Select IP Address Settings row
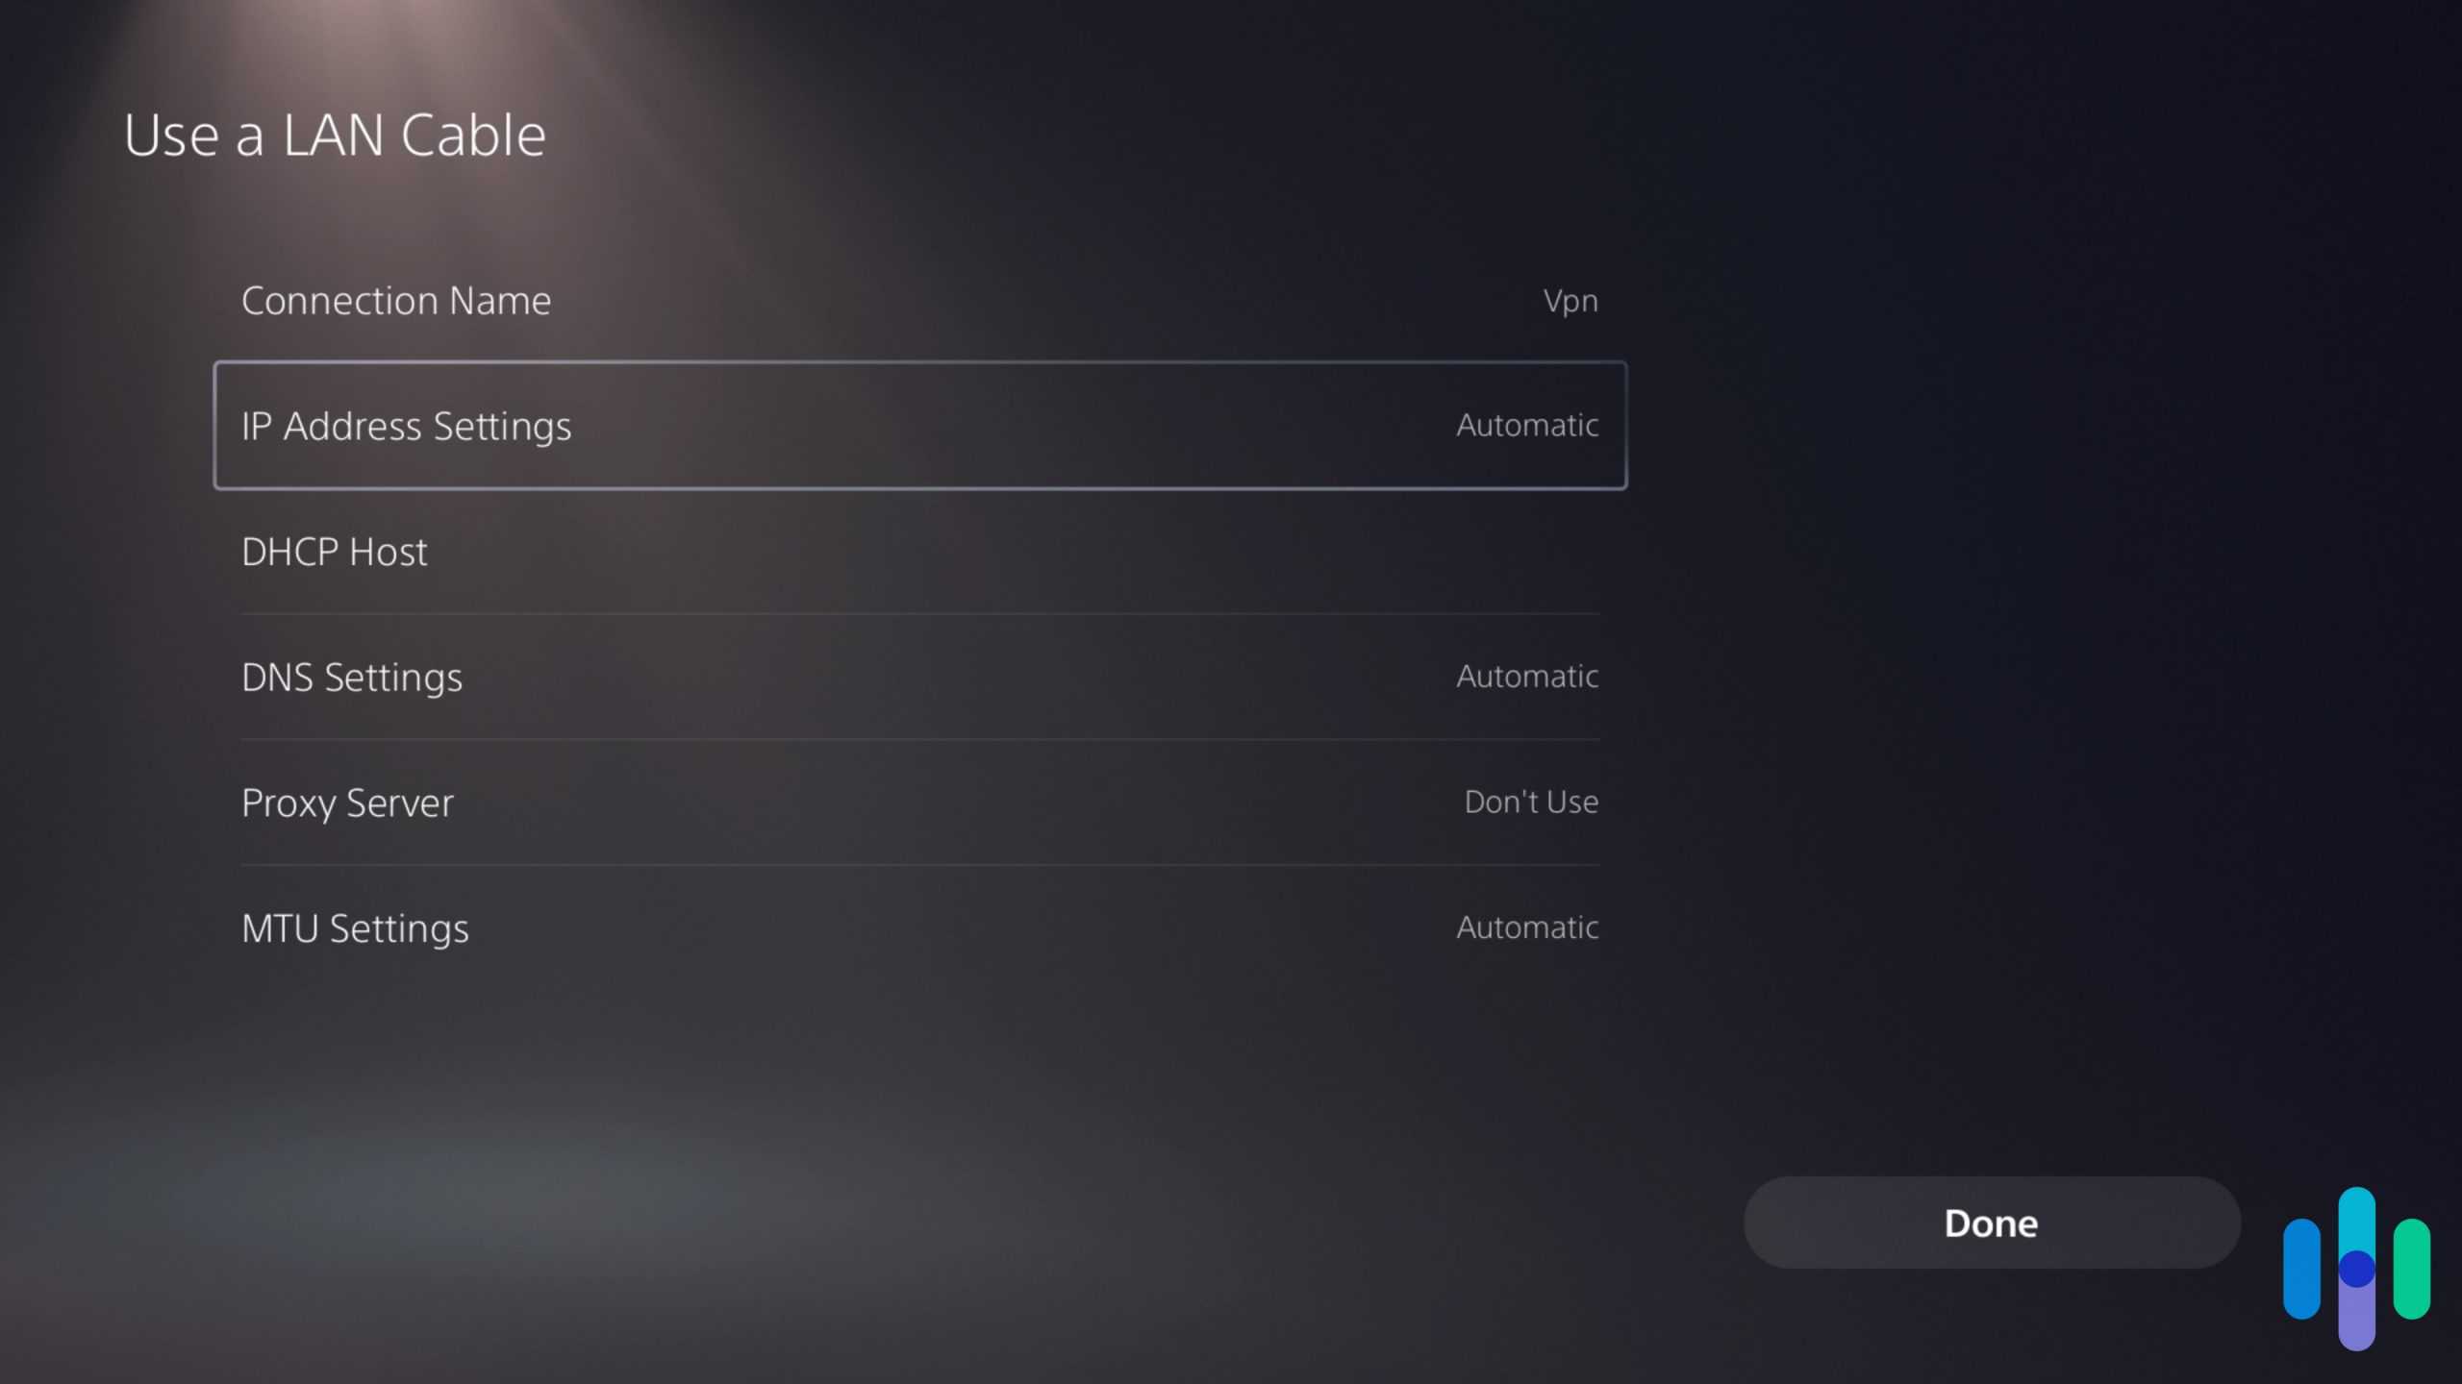 point(919,426)
